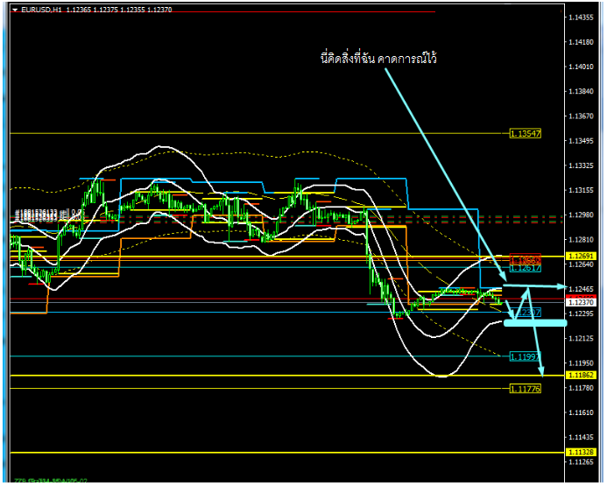Click 1.11435 on the price scale
Screen dimensions: 607x486
click(581, 437)
